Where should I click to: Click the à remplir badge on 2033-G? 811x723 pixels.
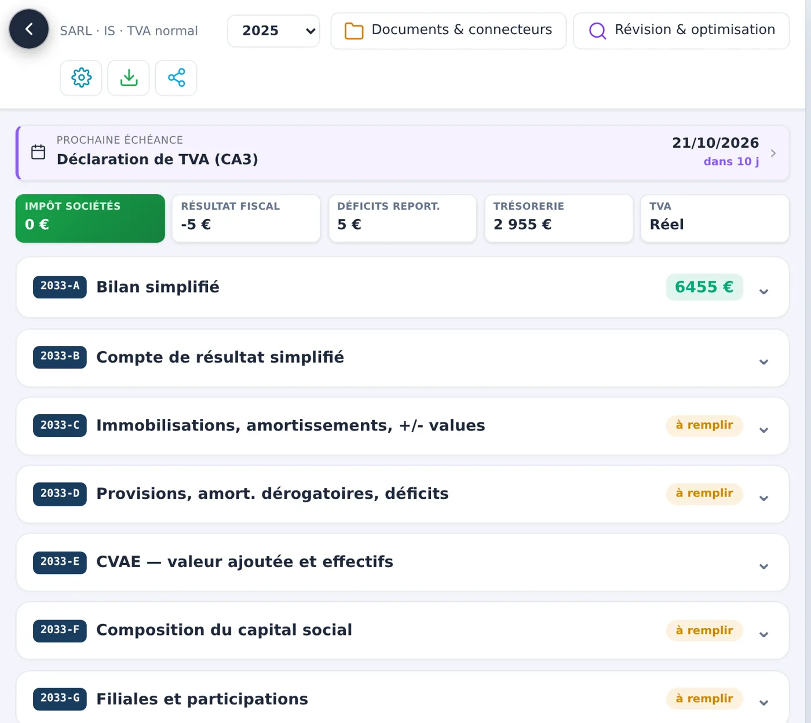pyautogui.click(x=704, y=699)
